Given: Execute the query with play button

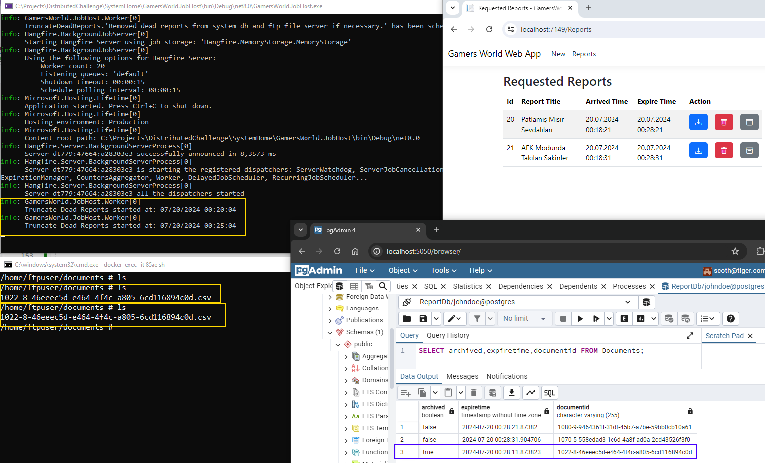Looking at the screenshot, I should pos(580,318).
